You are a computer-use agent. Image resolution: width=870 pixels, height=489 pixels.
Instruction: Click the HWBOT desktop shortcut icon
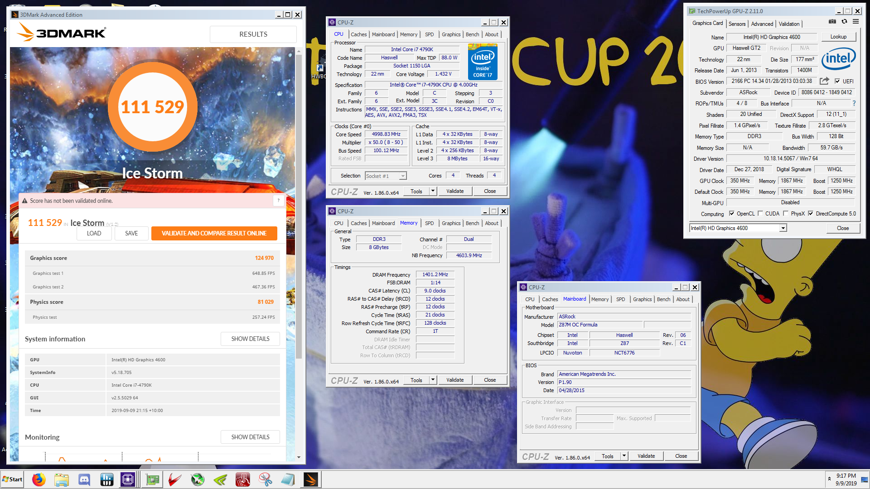[319, 69]
